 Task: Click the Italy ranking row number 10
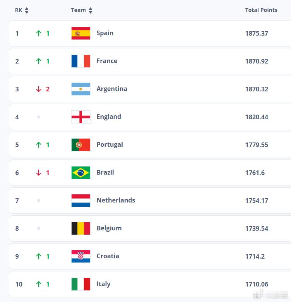point(19,284)
